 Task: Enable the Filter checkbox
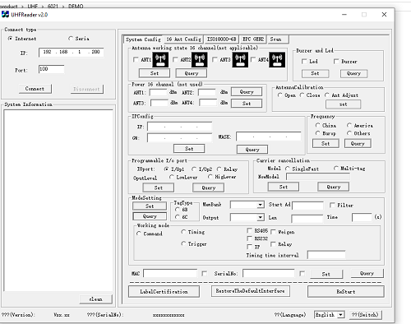(332, 205)
